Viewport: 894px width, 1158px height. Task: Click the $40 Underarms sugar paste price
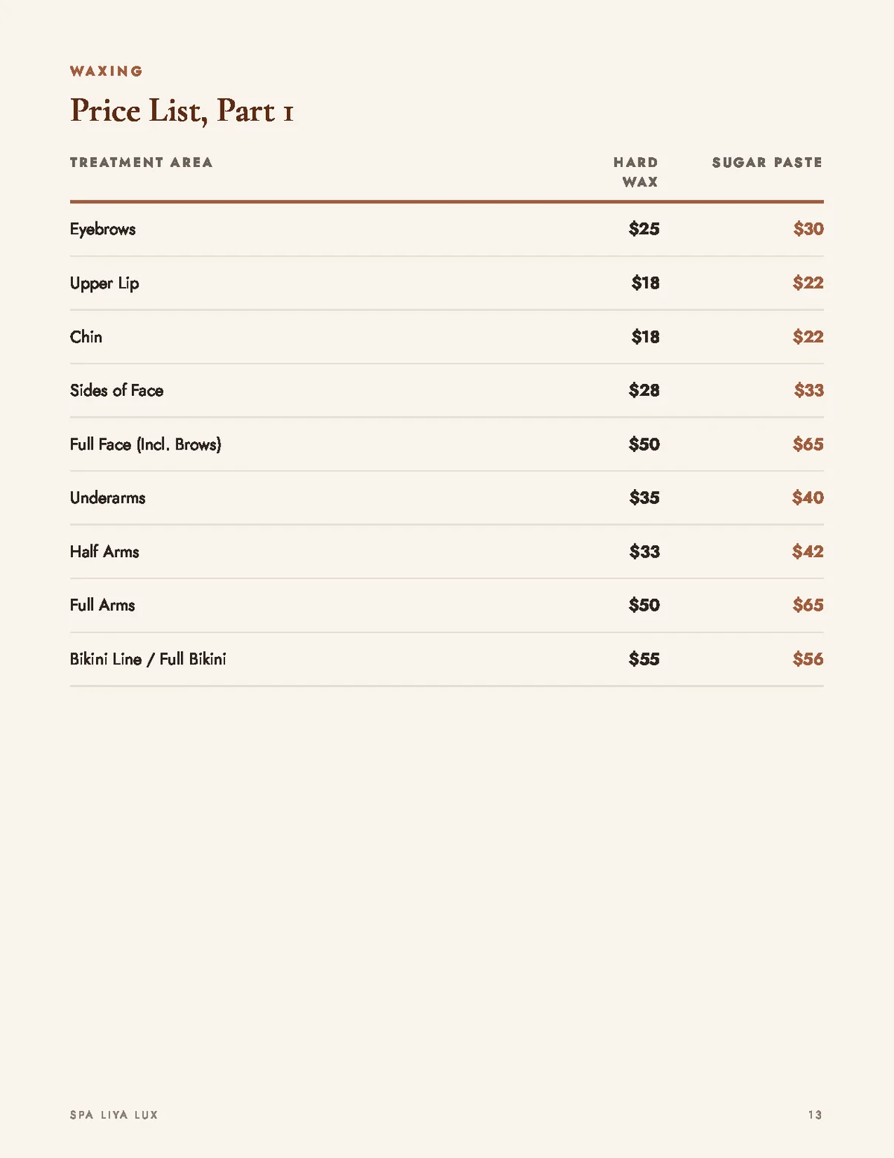808,497
